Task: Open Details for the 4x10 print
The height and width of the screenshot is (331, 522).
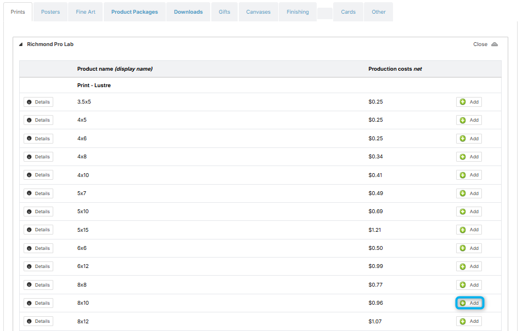Action: point(38,175)
